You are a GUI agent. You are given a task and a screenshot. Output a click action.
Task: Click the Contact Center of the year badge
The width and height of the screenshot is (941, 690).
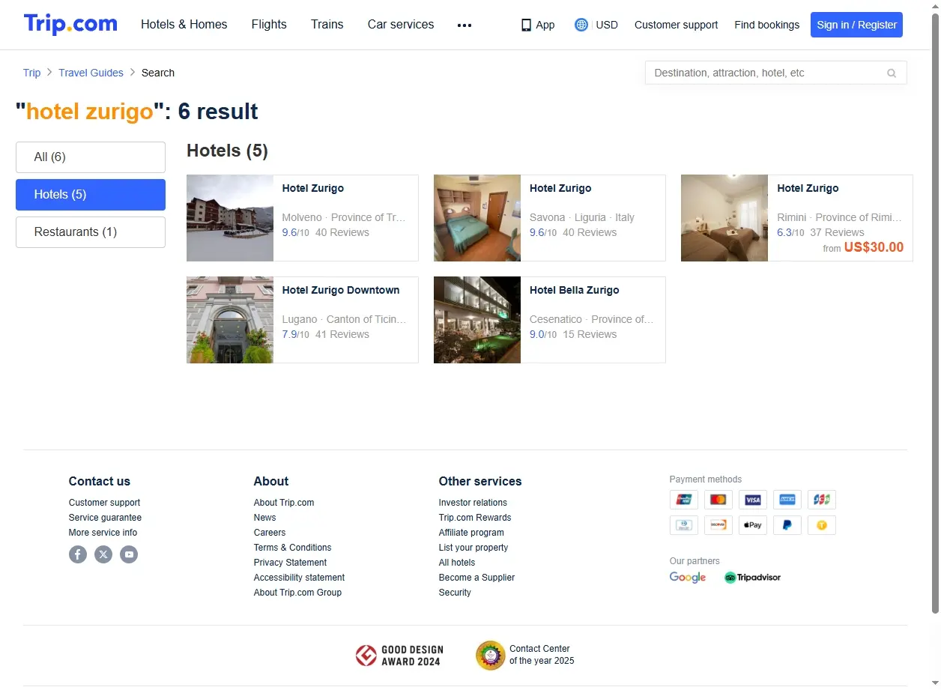(525, 655)
